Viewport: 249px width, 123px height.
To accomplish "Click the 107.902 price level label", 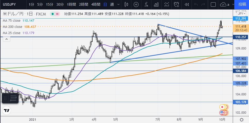I will (x=240, y=59).
